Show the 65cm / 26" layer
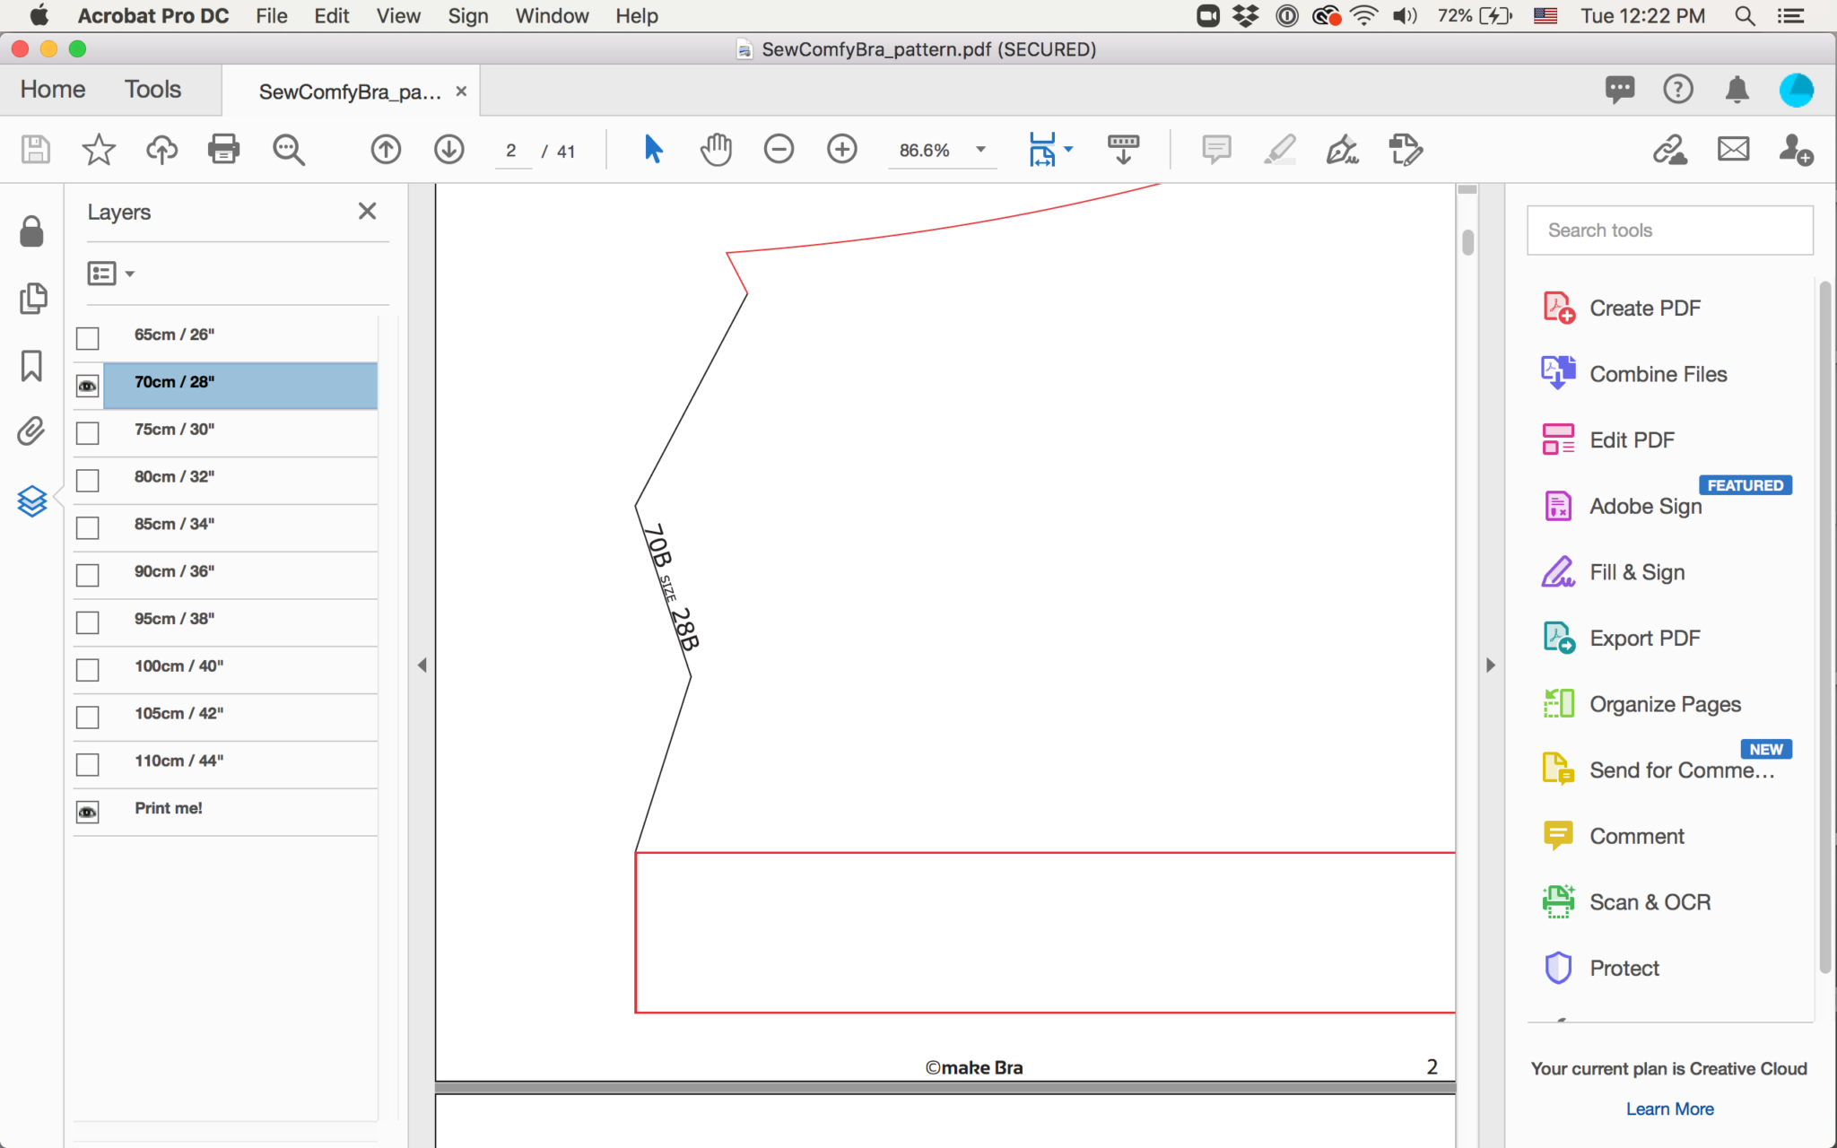This screenshot has width=1837, height=1148. 88,338
